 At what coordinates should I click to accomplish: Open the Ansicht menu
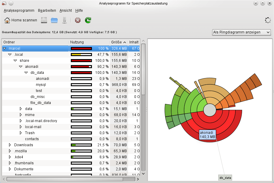[x=66, y=11]
